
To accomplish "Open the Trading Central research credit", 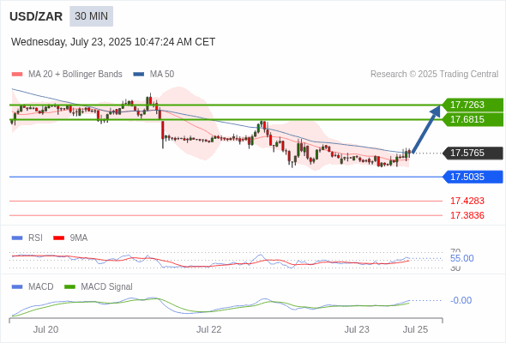I will tap(434, 75).
